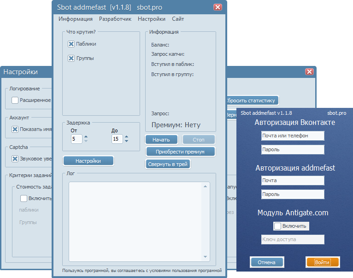Image resolution: width=353 pixels, height=278 pixels.
Task: Click the Баланс: label
Action: coord(160,45)
